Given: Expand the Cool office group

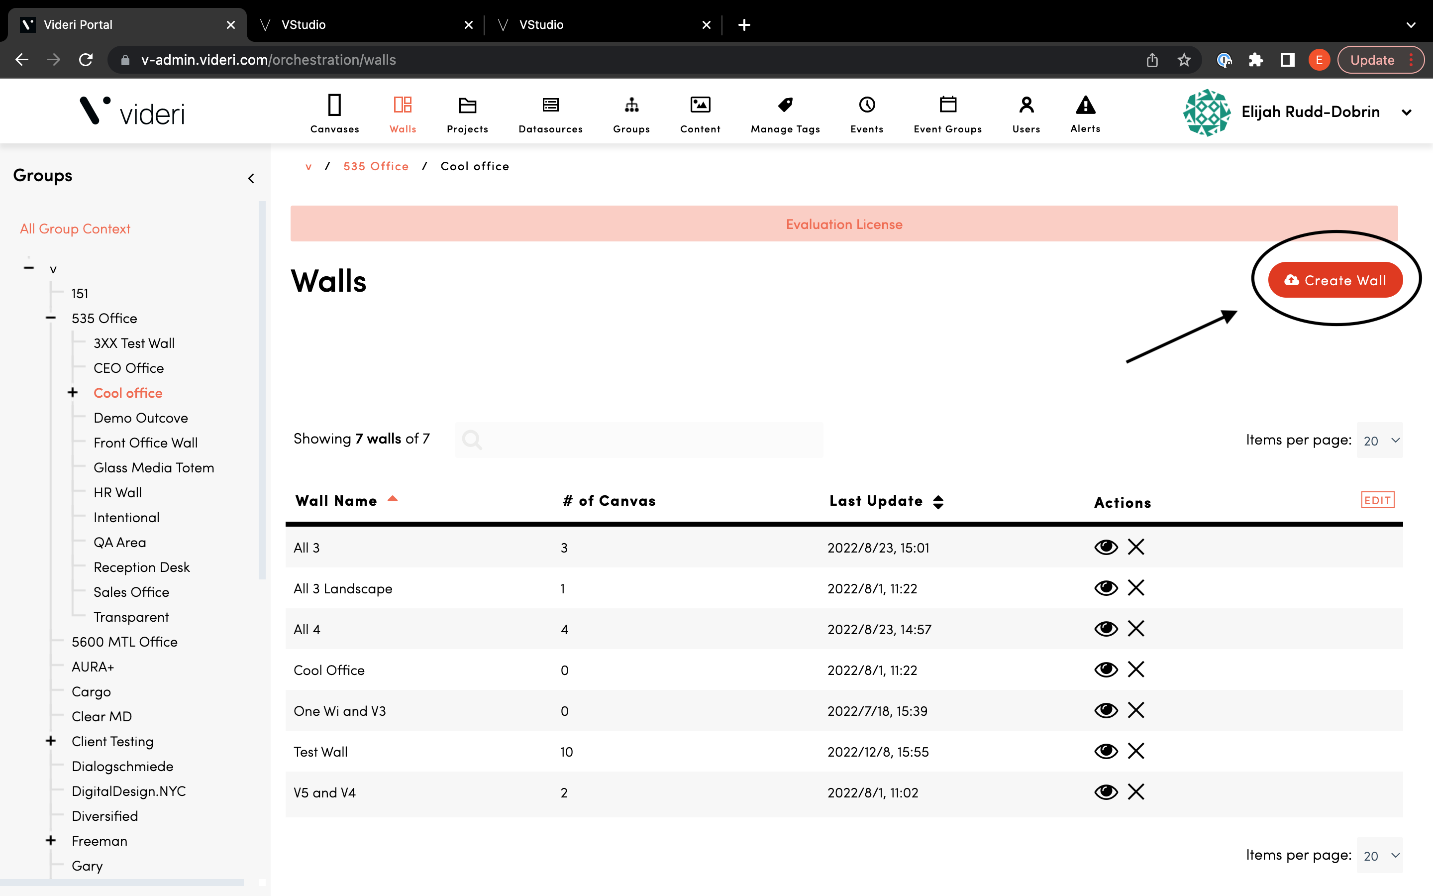Looking at the screenshot, I should pos(73,392).
